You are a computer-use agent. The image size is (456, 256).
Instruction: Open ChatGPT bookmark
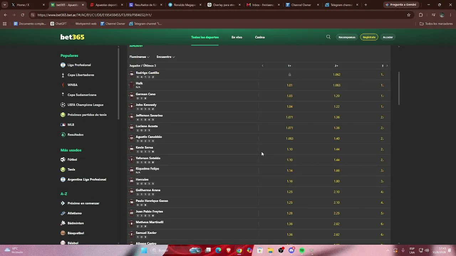coord(58,24)
